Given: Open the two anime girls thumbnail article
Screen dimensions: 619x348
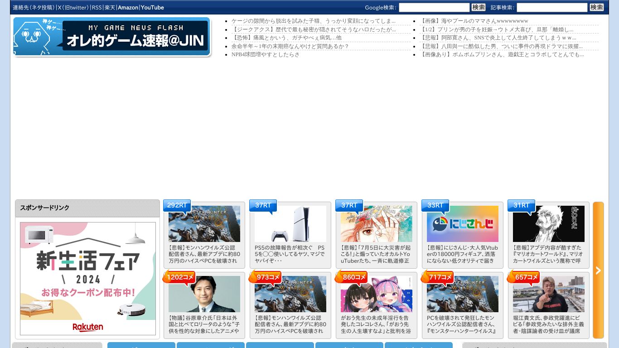Looking at the screenshot, I should (x=377, y=294).
